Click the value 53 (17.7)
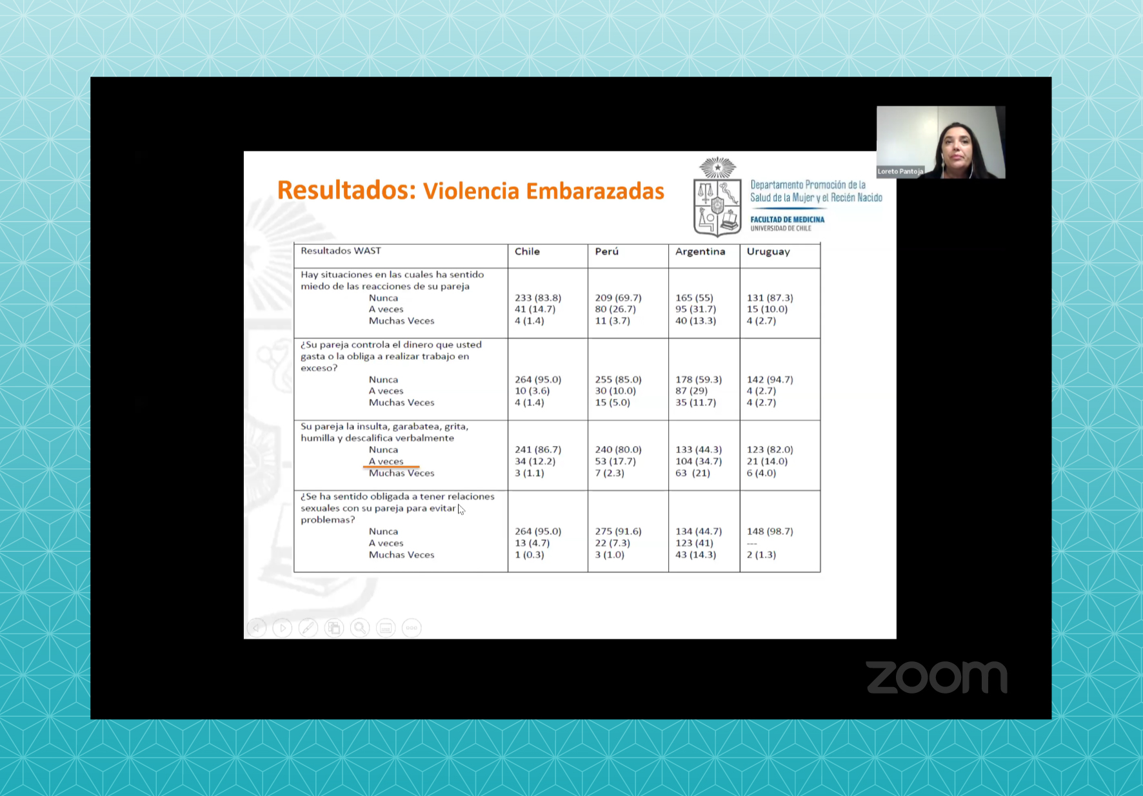 [x=615, y=461]
